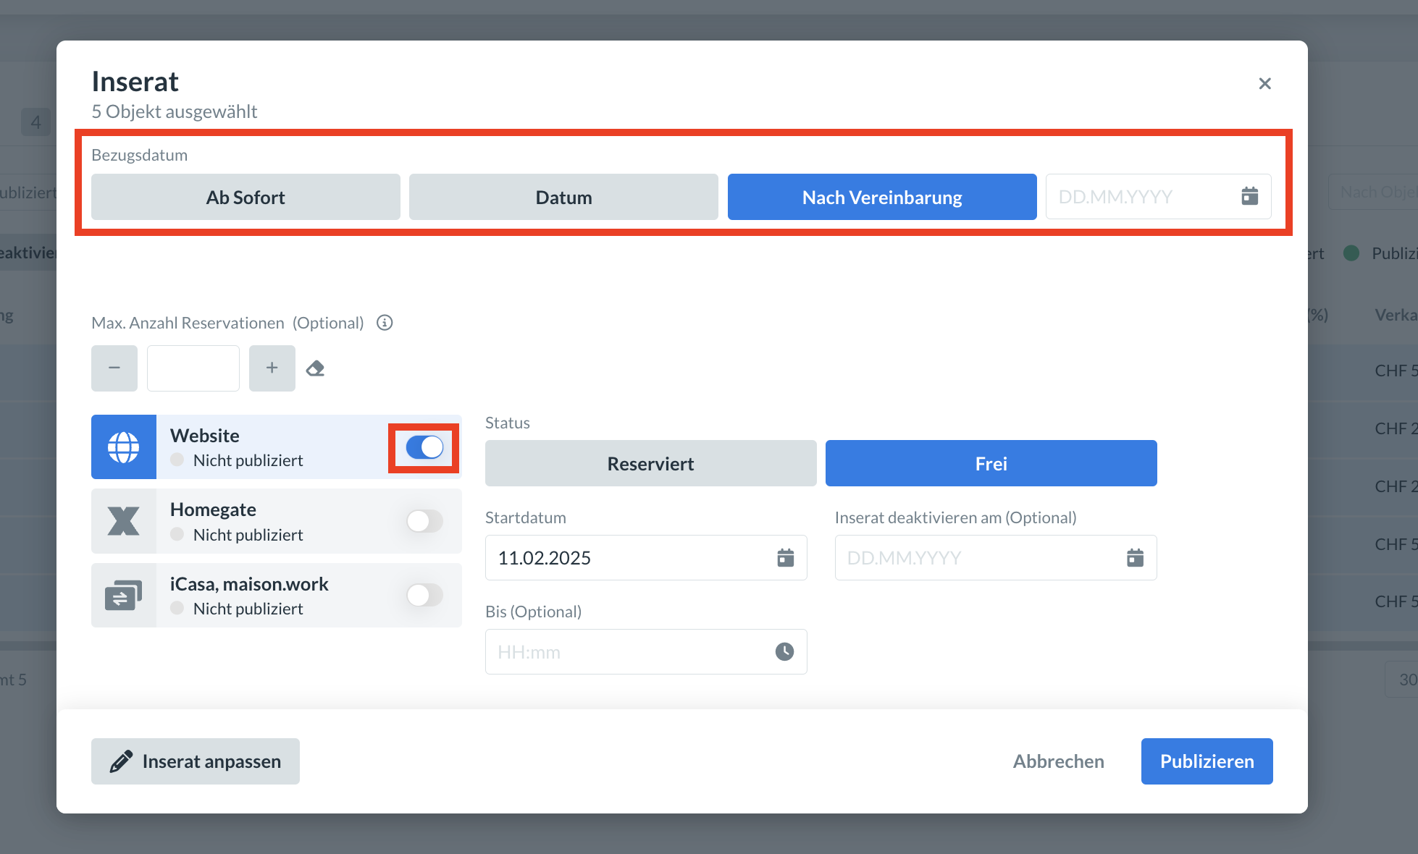Click Abbrechen to cancel
The width and height of the screenshot is (1418, 854).
pos(1058,761)
